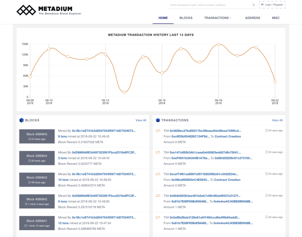Open sender address 0xc6D5b054826C134F9d...
Viewport: 302px width, 237px height.
pyautogui.click(x=191, y=136)
